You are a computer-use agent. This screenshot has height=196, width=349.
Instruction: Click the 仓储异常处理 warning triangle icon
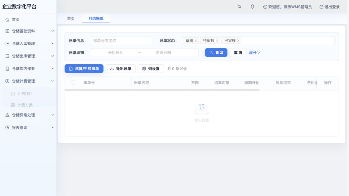pyautogui.click(x=7, y=115)
